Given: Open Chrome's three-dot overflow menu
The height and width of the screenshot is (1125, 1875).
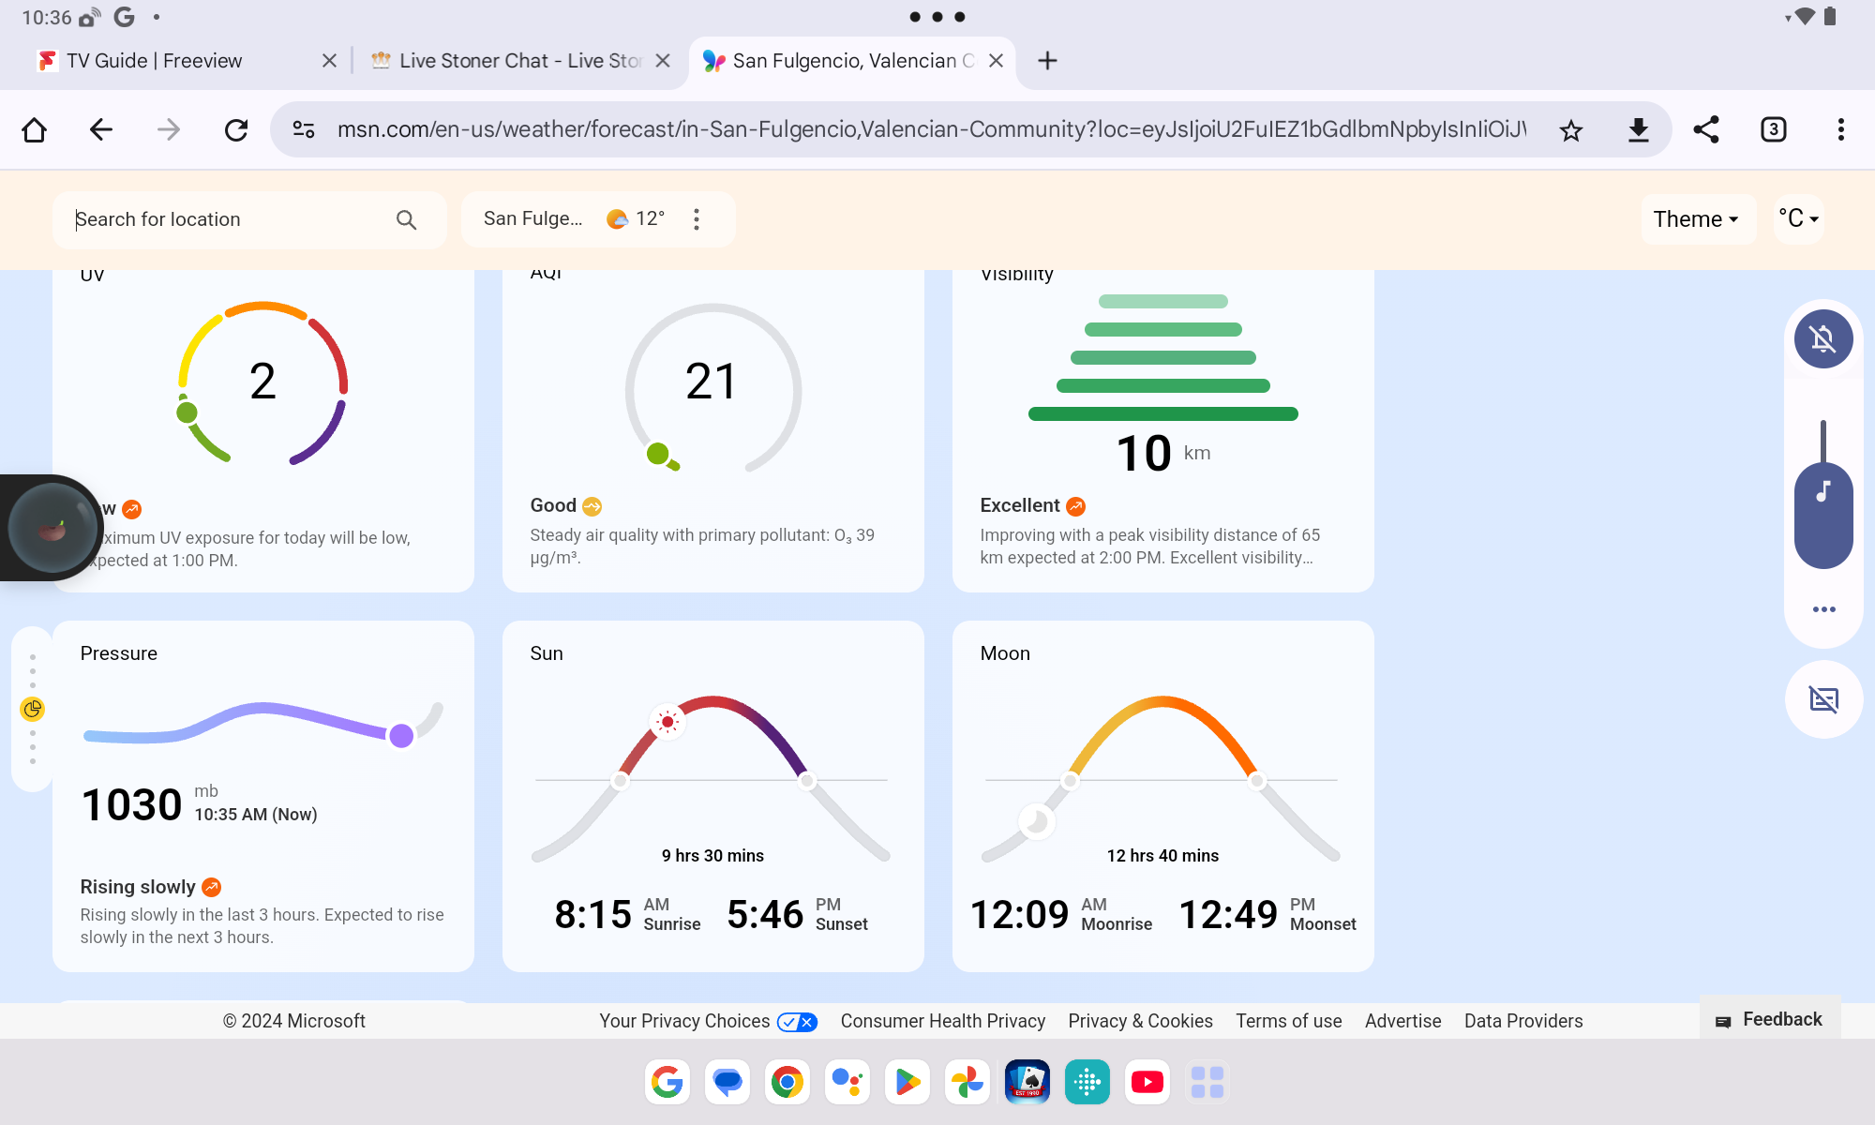Looking at the screenshot, I should pyautogui.click(x=1841, y=129).
